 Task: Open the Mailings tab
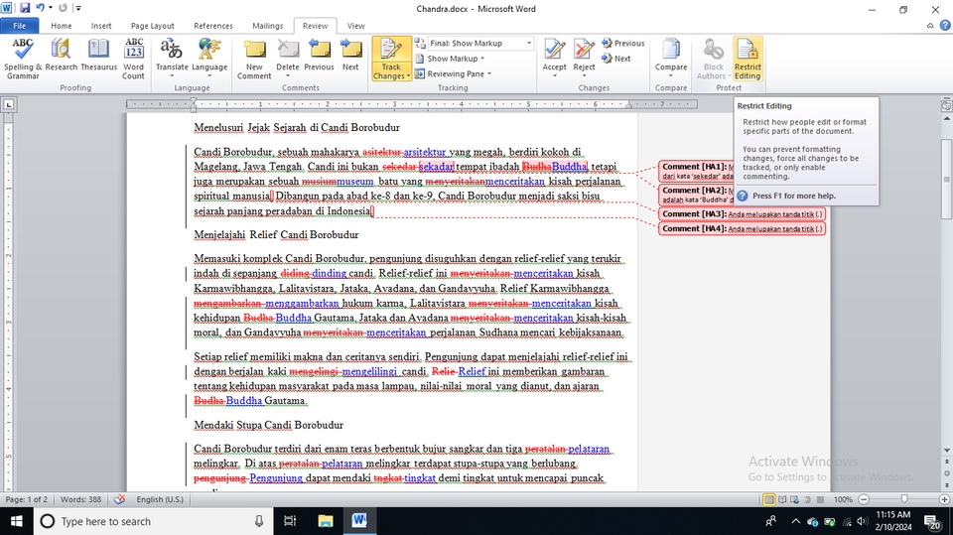pos(268,26)
